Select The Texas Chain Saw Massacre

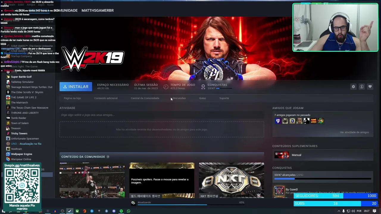[29, 108]
